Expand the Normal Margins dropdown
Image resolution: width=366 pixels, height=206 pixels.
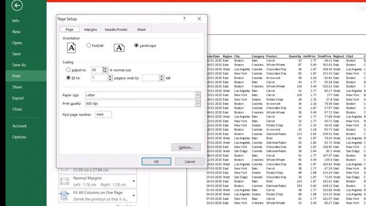pos(134,181)
